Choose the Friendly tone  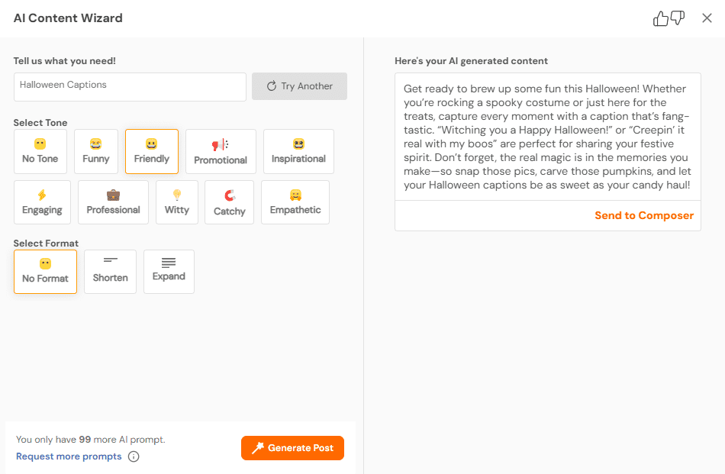(x=152, y=151)
